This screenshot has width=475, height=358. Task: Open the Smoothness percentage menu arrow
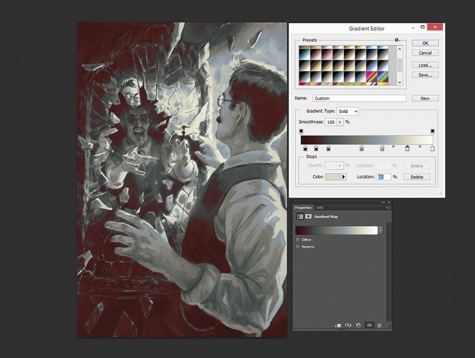point(340,122)
